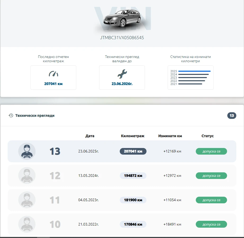Screen dimensions: 244x238
Task: Click the Километраж column header
Action: (133, 136)
